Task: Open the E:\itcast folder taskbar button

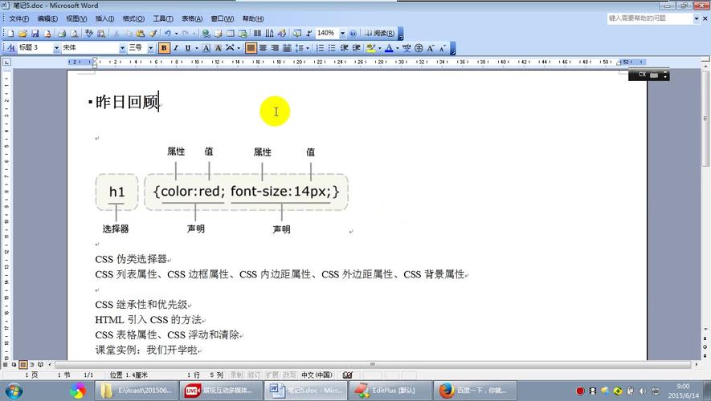Action: [x=137, y=390]
